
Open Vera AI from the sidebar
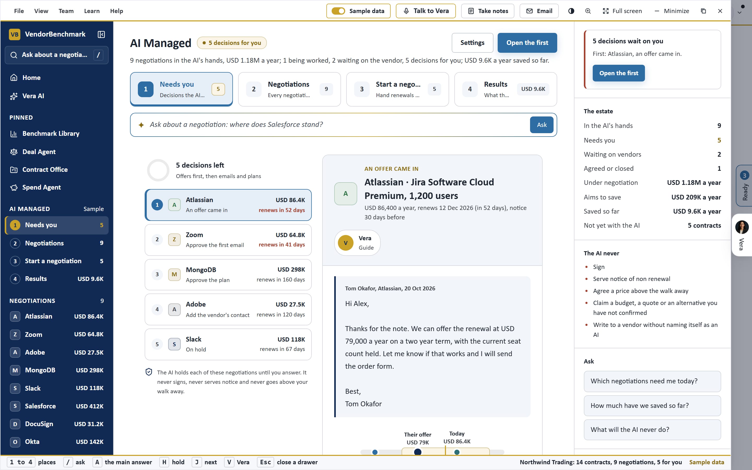(x=57, y=96)
